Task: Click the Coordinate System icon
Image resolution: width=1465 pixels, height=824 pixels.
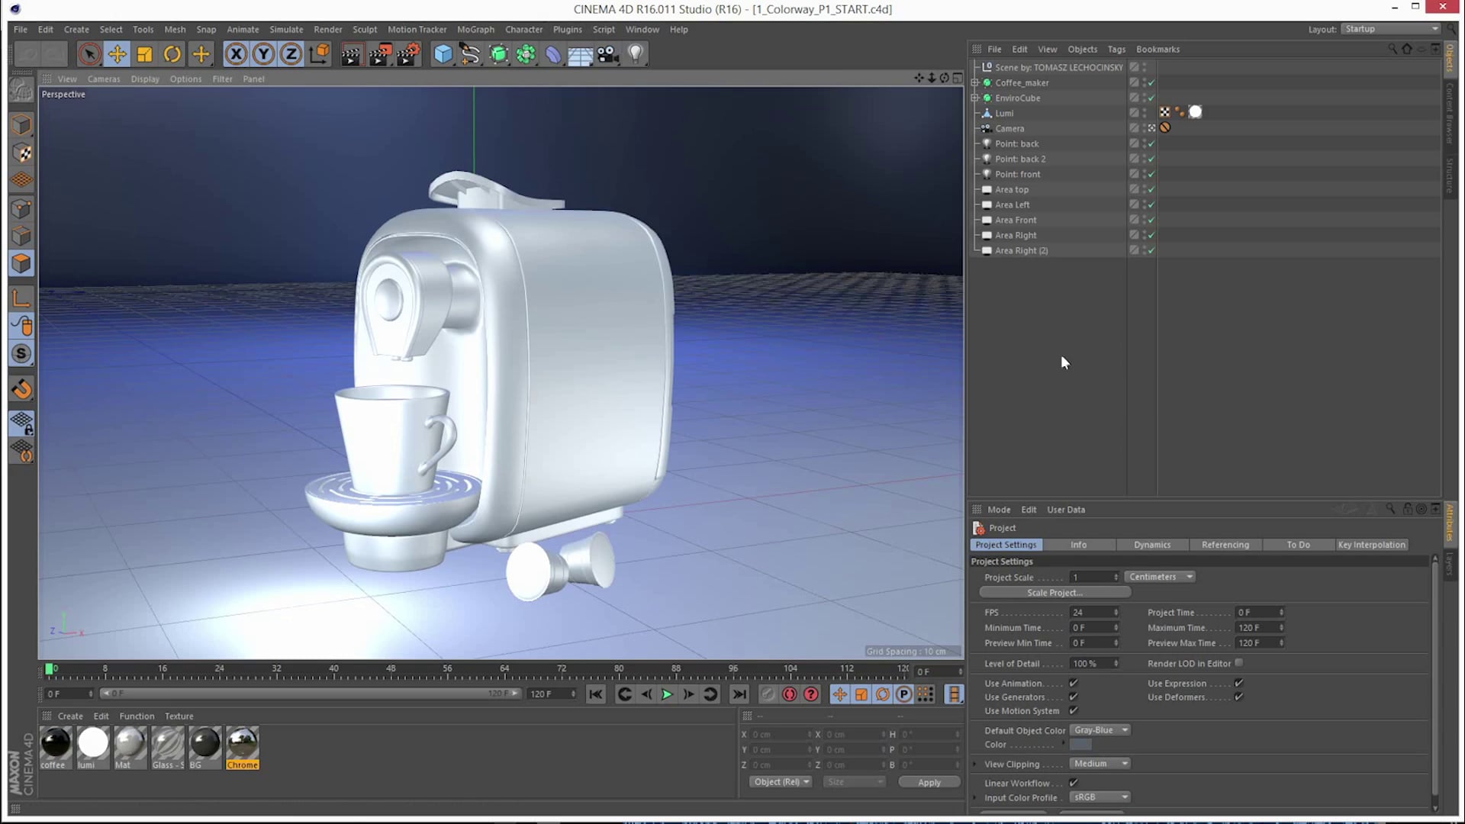Action: tap(320, 54)
